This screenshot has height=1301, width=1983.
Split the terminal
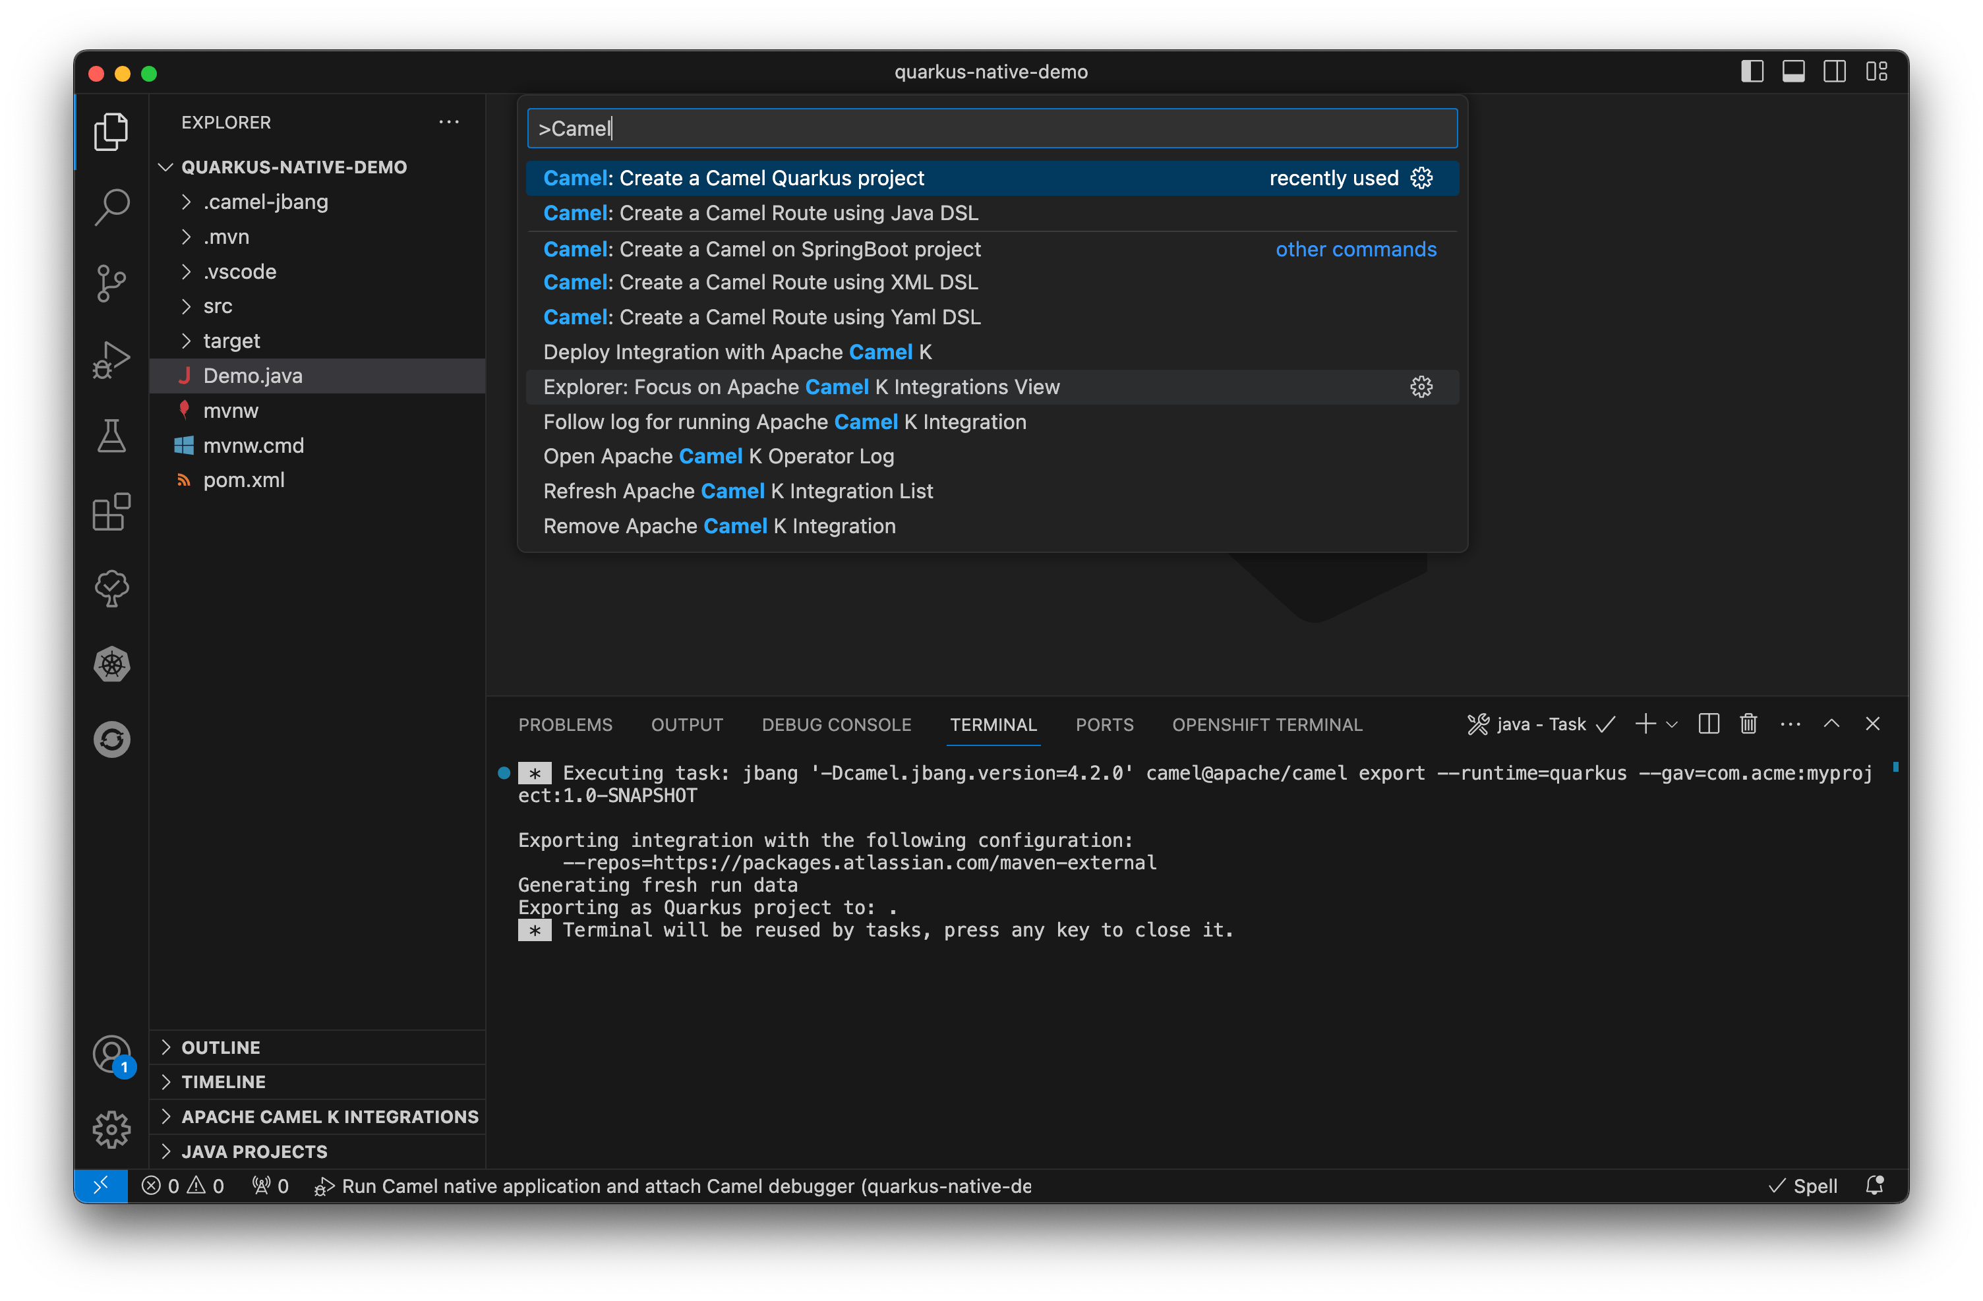(1708, 724)
